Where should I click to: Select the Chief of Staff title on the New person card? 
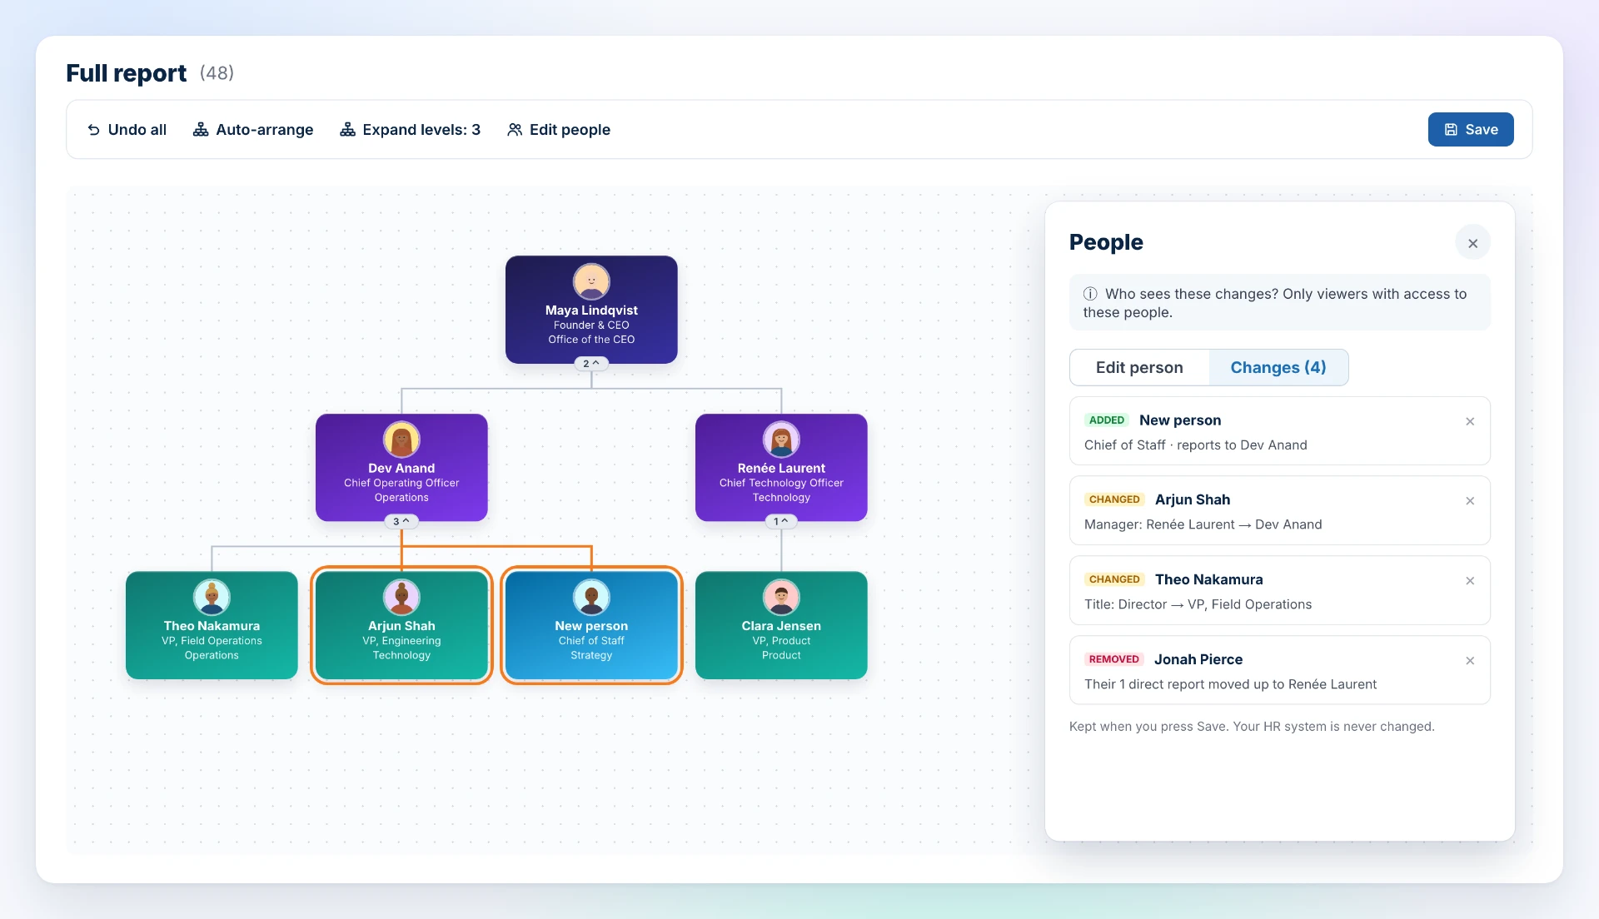pos(591,641)
